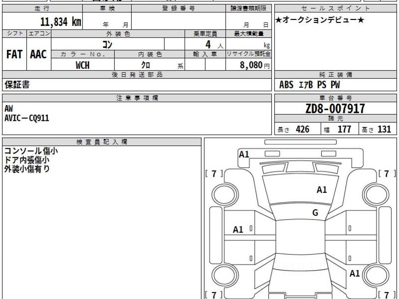Select the 保証書 entry
Viewport: 399px width, 299px height.
pyautogui.click(x=17, y=85)
